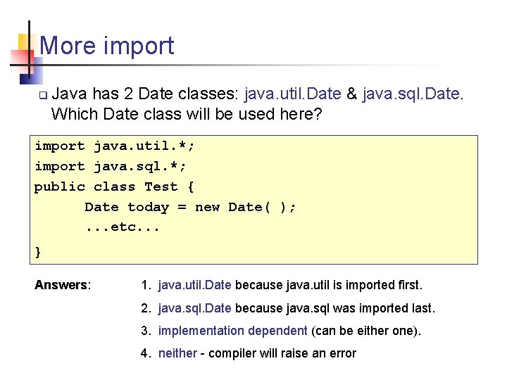Click "Which Date class will be used here?"

[x=186, y=114]
